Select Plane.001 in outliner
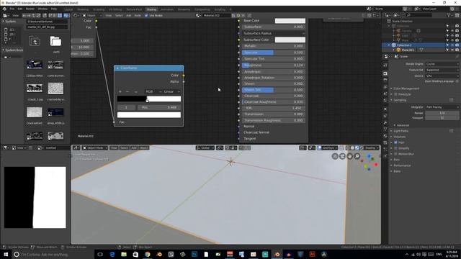 pos(408,50)
